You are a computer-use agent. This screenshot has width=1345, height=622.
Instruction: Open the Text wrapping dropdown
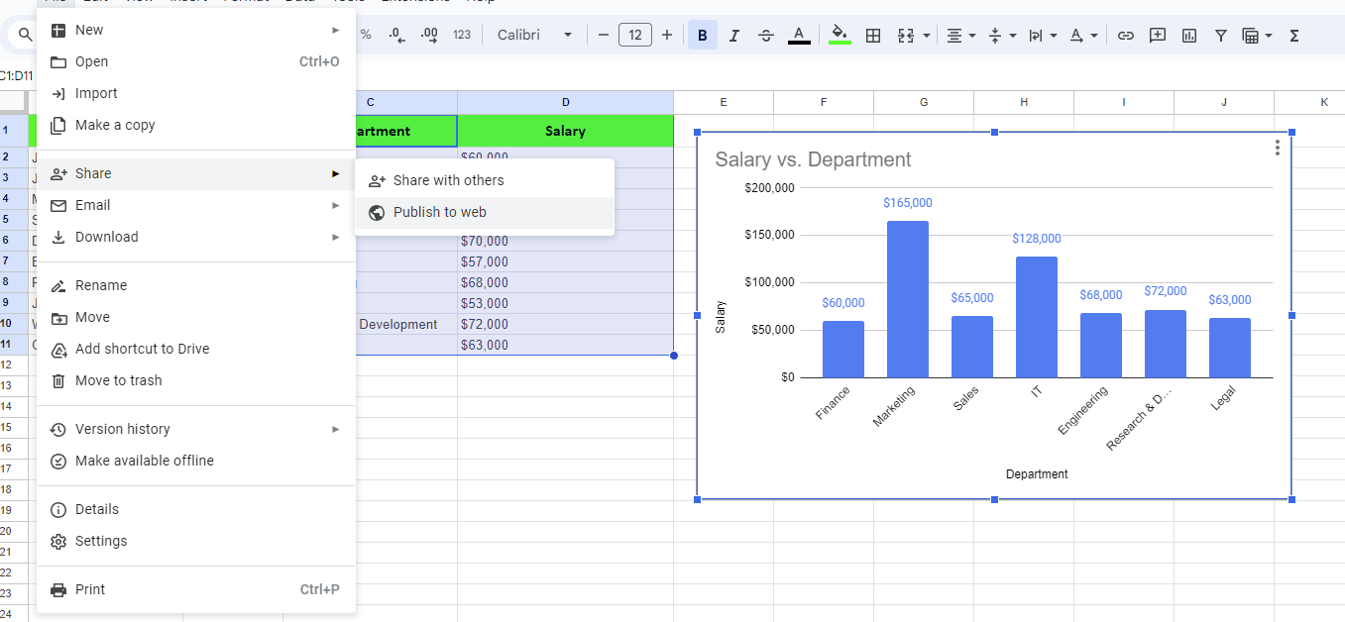(1042, 35)
